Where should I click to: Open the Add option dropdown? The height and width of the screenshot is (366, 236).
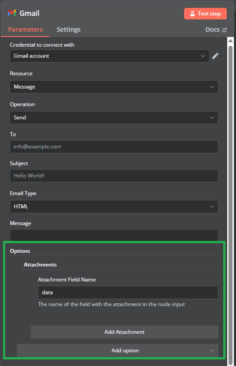point(117,351)
